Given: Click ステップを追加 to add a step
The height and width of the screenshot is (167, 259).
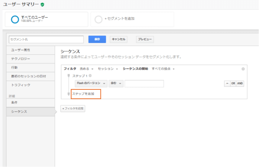Looking at the screenshot, I should coord(83,94).
